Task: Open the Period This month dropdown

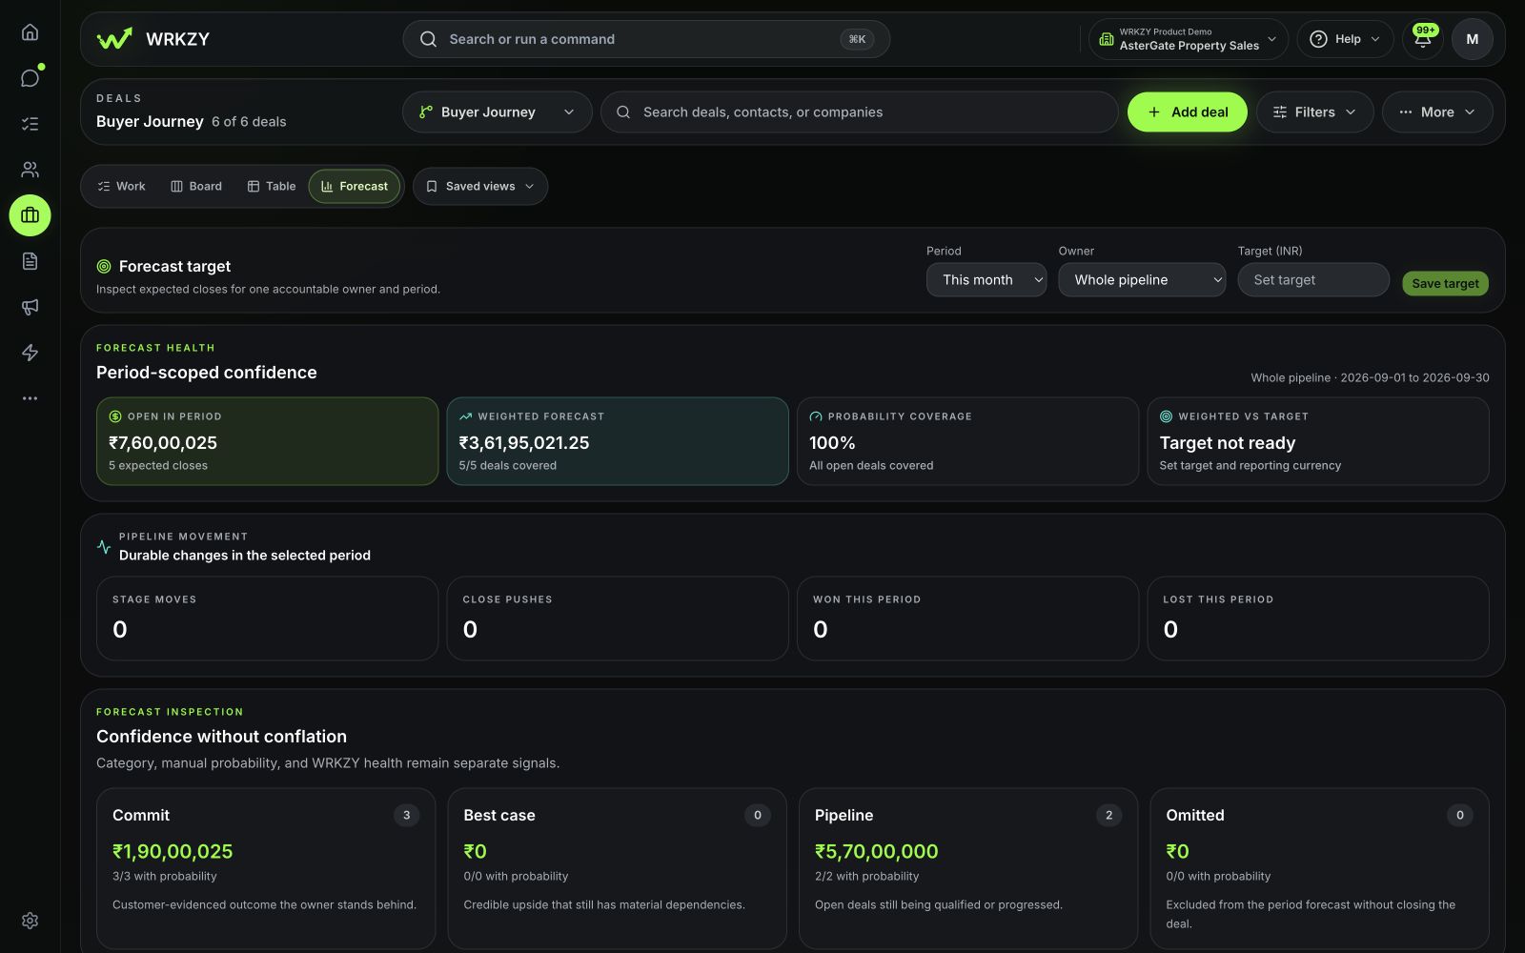Action: [986, 280]
